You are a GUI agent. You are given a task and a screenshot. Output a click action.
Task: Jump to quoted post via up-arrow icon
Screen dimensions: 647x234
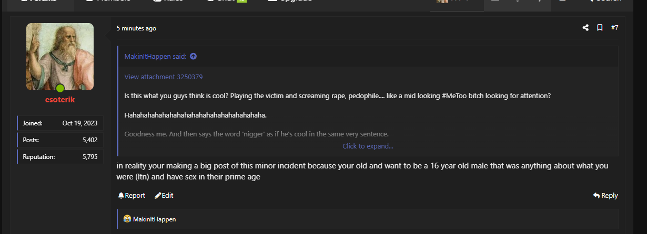193,57
